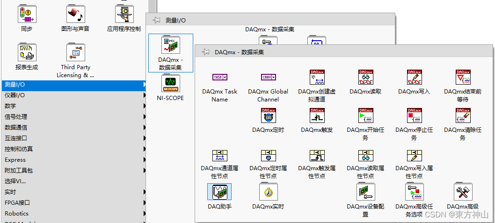Open DAQmx设备配置 subpalette
This screenshot has height=223, width=495.
coord(366,192)
